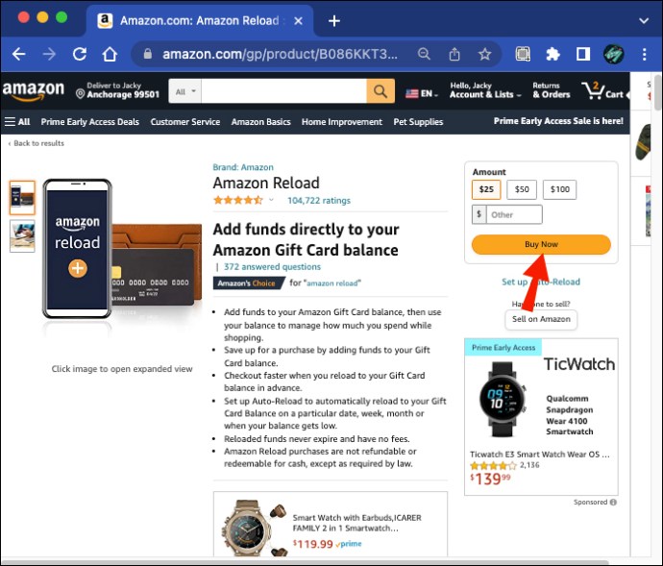The image size is (663, 566).
Task: Choose the $100 amount option
Action: pos(560,189)
